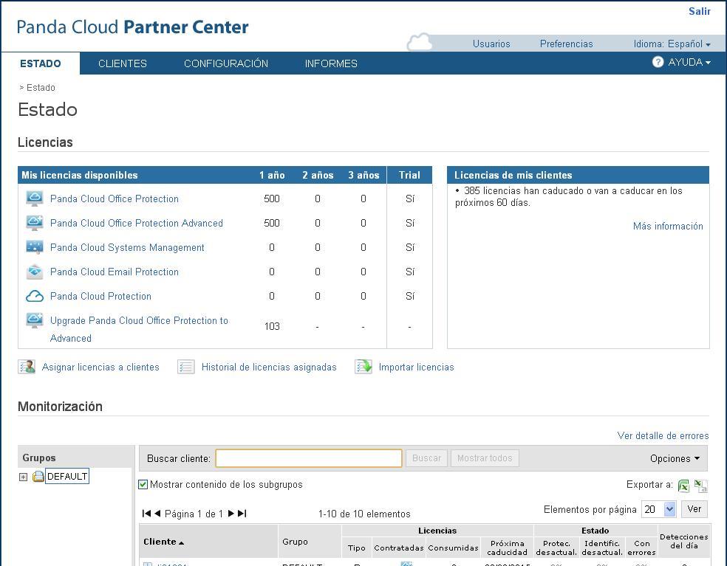The height and width of the screenshot is (566, 727).
Task: Click the Importar licencias link
Action: pyautogui.click(x=417, y=367)
